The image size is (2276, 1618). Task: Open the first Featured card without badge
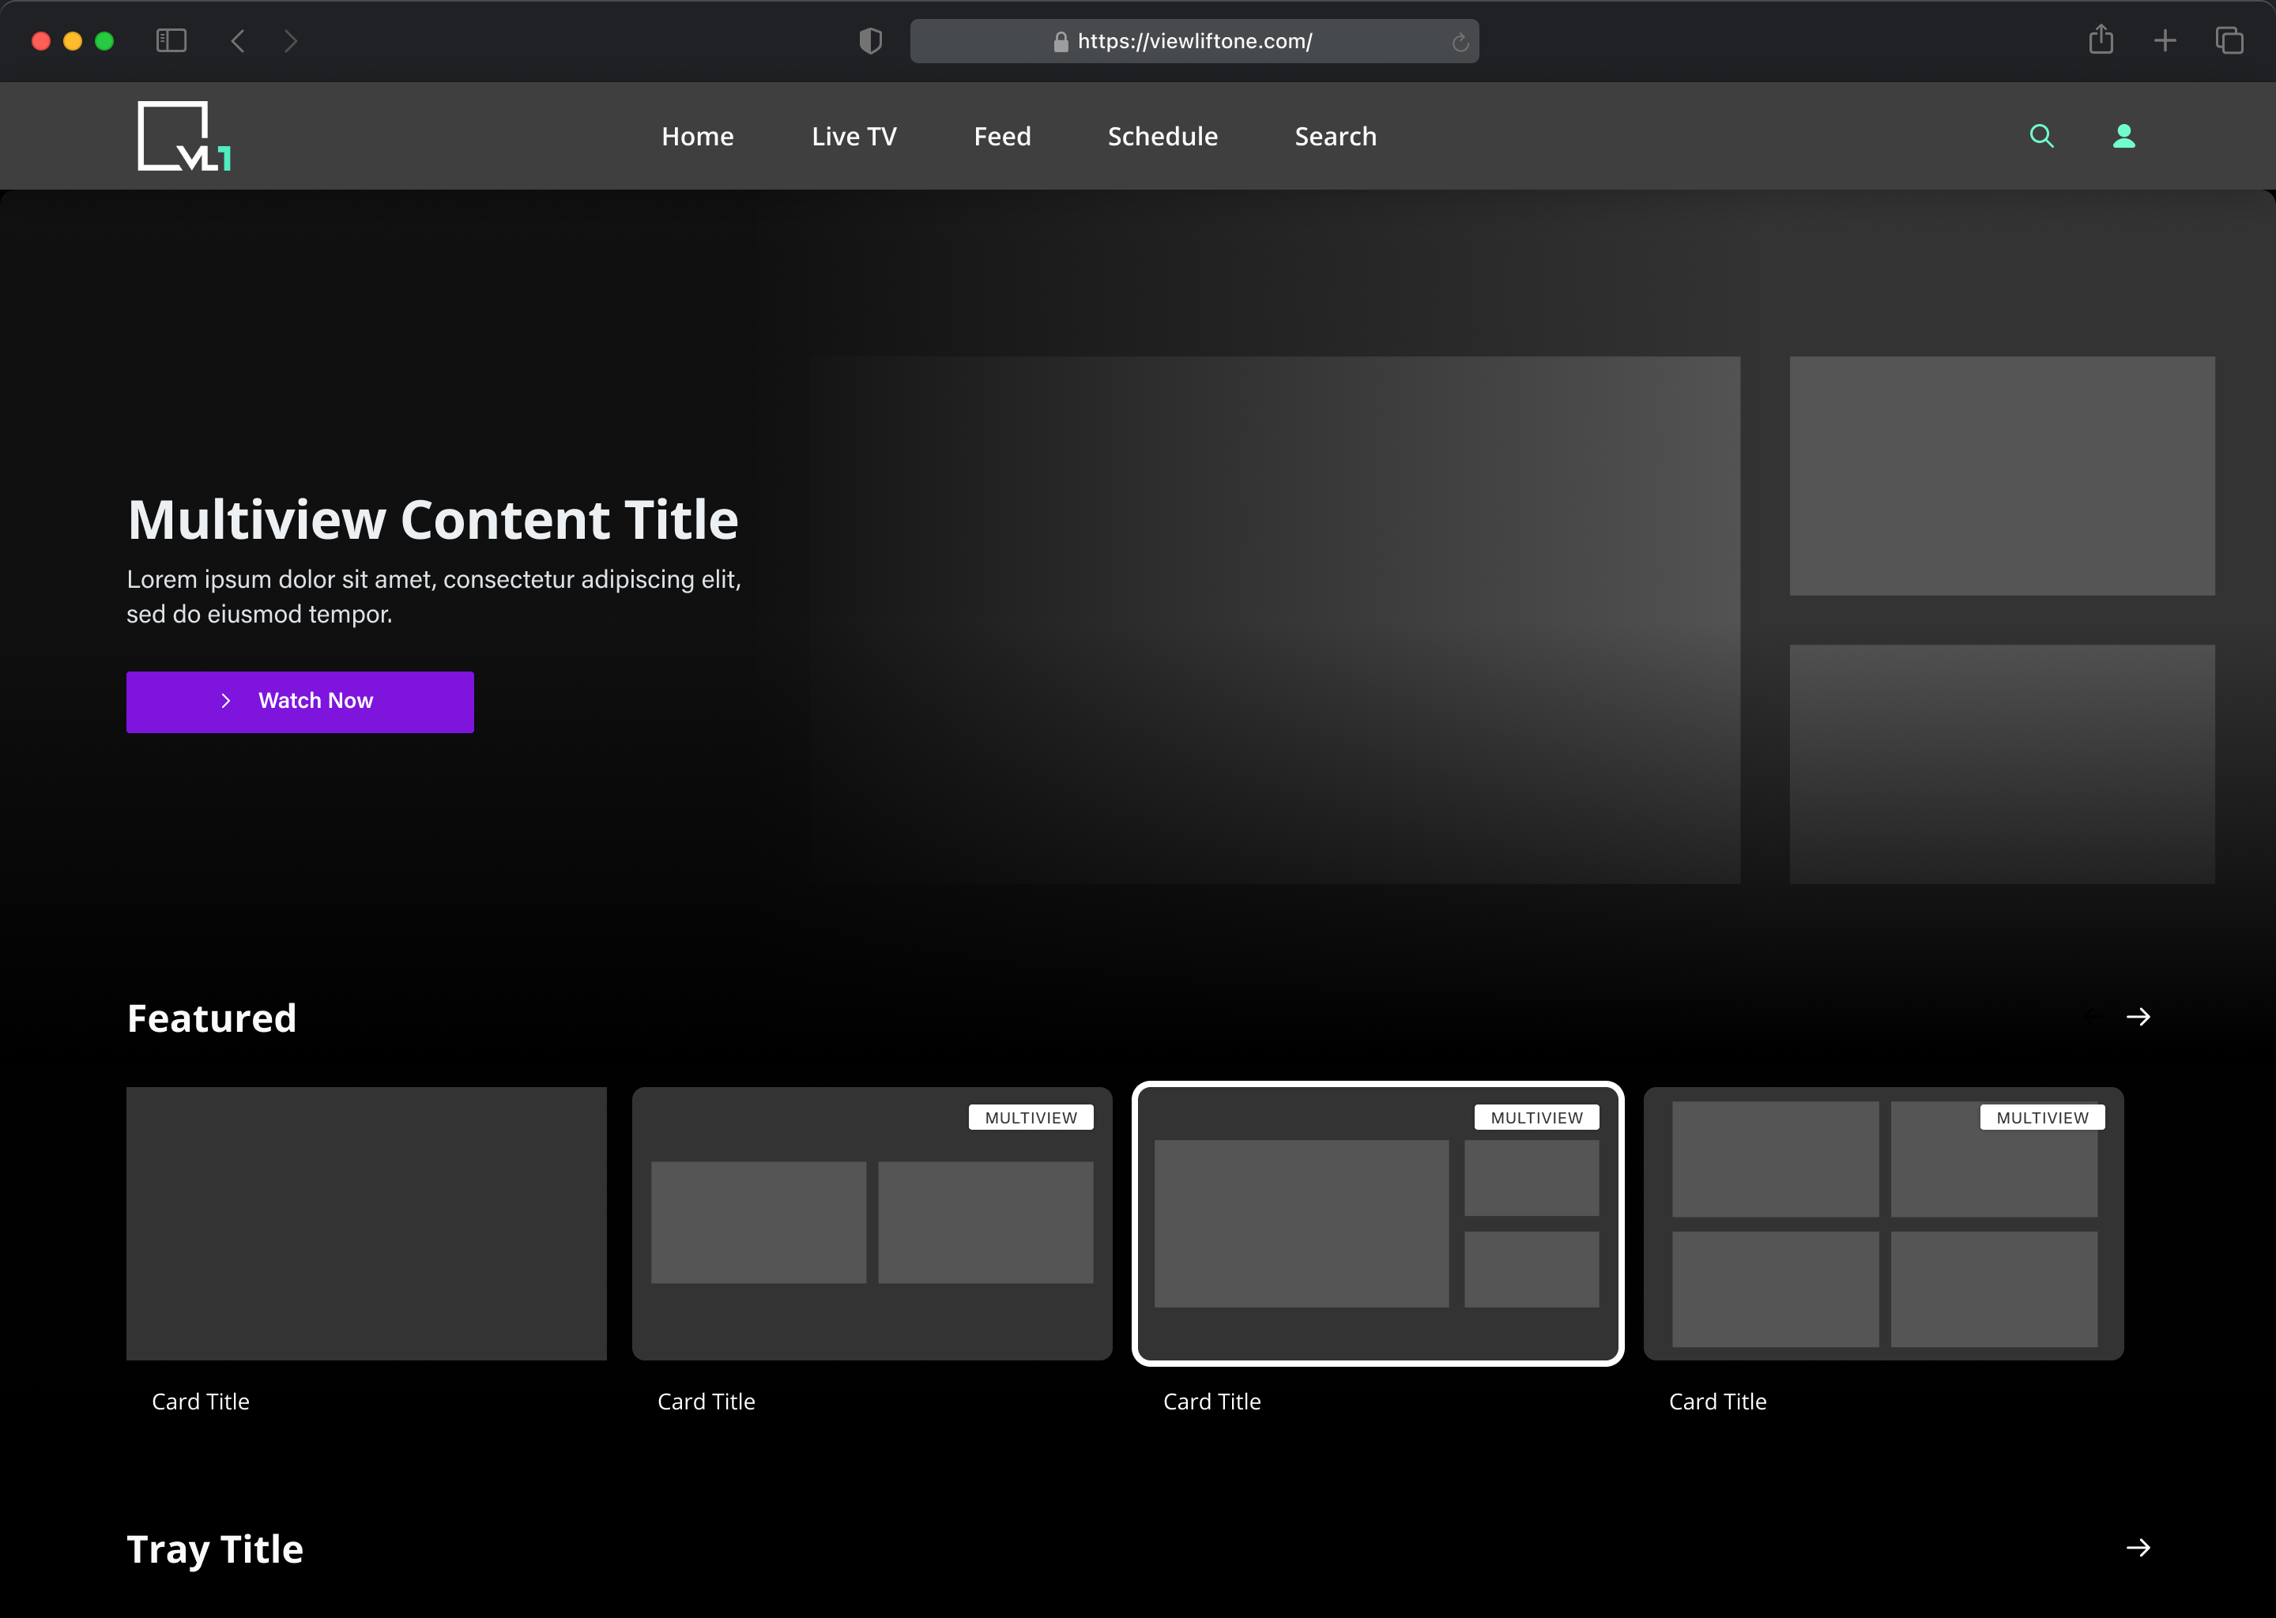pyautogui.click(x=366, y=1224)
